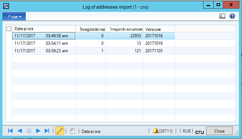The width and height of the screenshot is (242, 139).
Task: Click cru company in status bar
Action: [199, 132]
